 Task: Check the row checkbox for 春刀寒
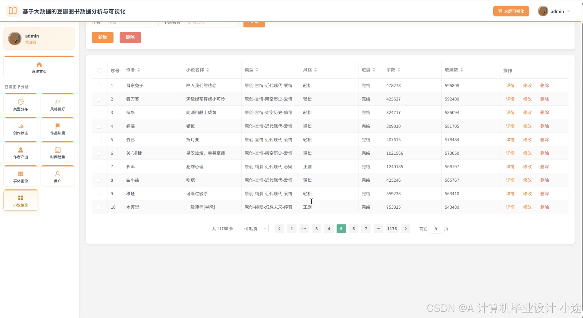[99, 99]
